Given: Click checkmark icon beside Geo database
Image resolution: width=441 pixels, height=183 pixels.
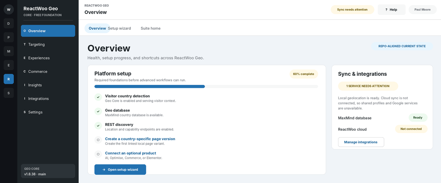Looking at the screenshot, I should point(98,111).
